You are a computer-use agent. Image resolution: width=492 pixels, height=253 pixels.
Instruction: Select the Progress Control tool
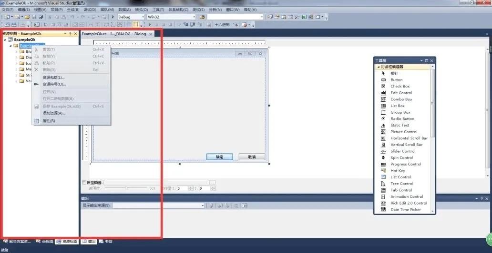click(402, 164)
